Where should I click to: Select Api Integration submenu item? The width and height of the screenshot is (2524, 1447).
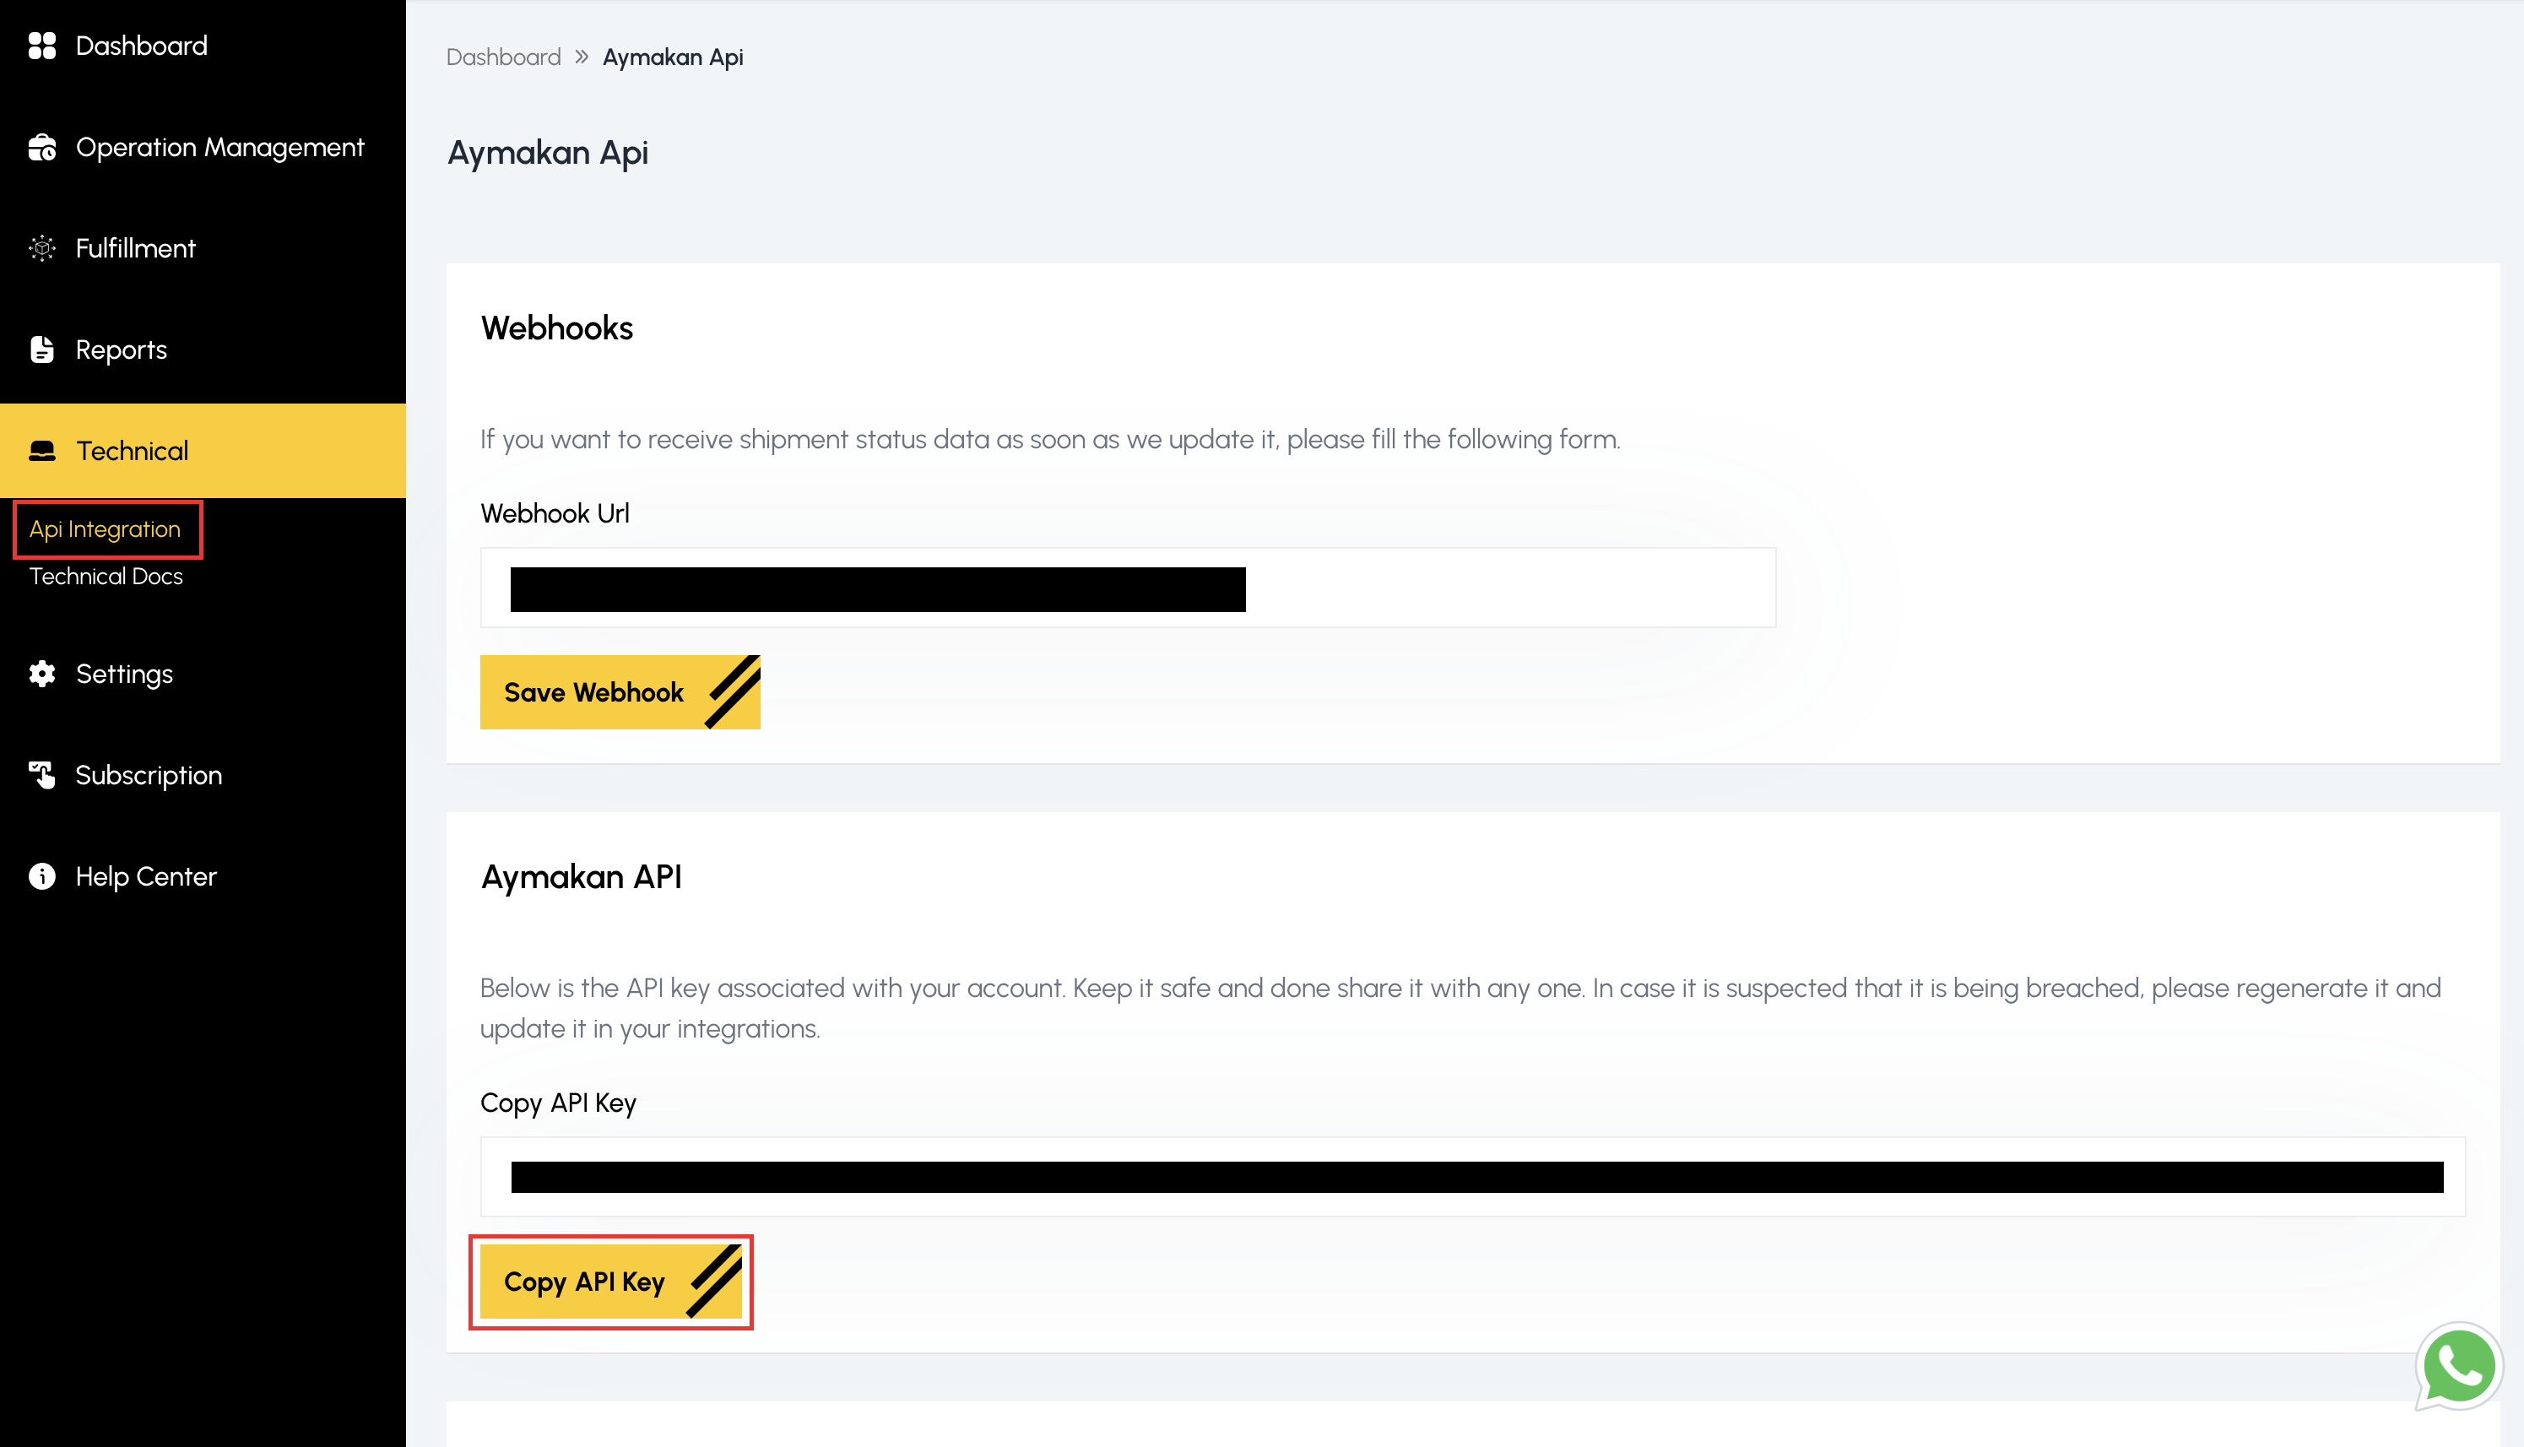pos(105,529)
